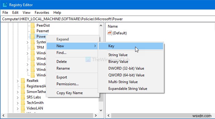Click the TPM folder icon
Image resolution: width=215 pixels, height=119 pixels.
tap(33, 48)
